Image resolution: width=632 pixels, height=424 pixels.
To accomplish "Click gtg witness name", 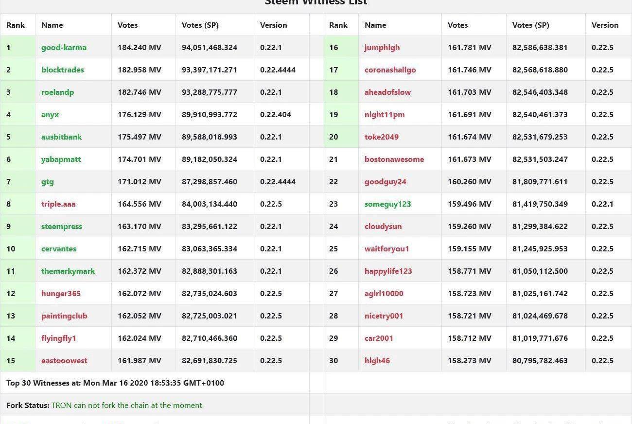I will (x=48, y=182).
